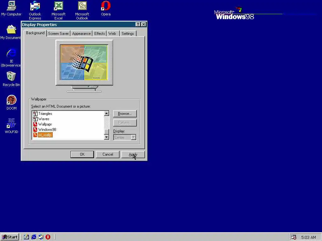Click the Help question mark title button
Screen dimensions: 322x241
(x=138, y=24)
